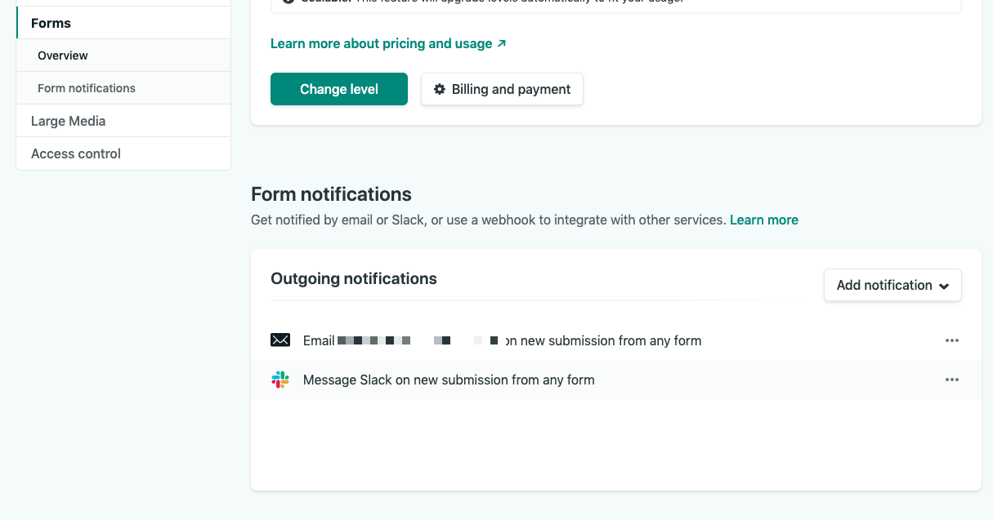Click the Change level button
The image size is (993, 520).
[x=339, y=89]
